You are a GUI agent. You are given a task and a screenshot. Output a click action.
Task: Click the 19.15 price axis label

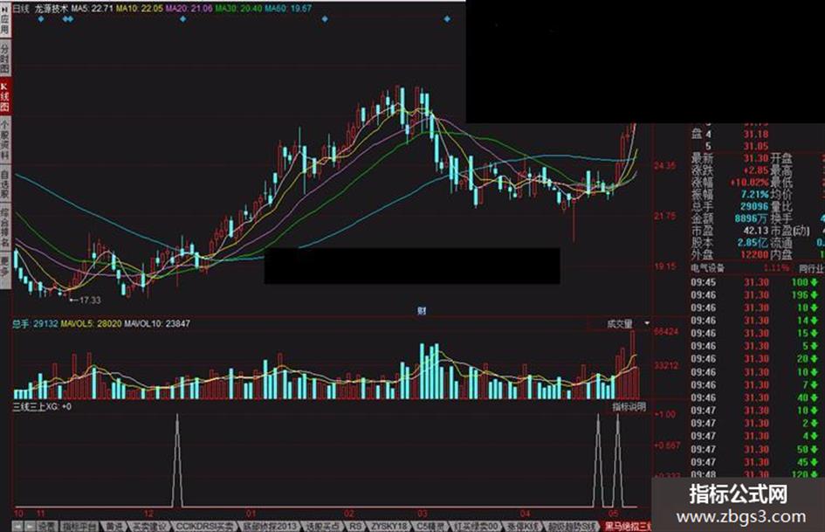[664, 266]
